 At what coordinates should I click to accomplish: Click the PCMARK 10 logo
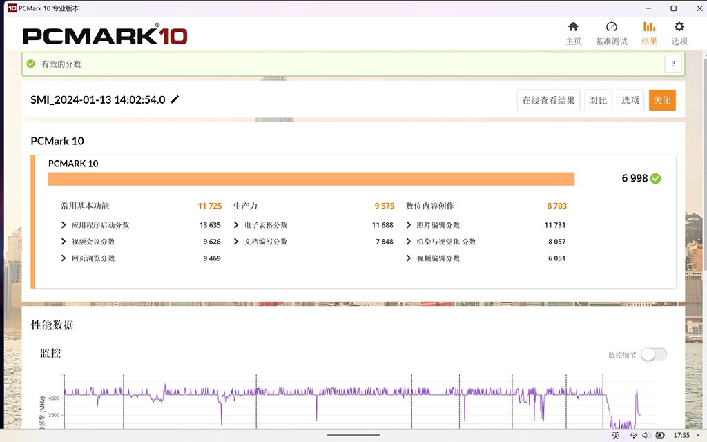(104, 35)
